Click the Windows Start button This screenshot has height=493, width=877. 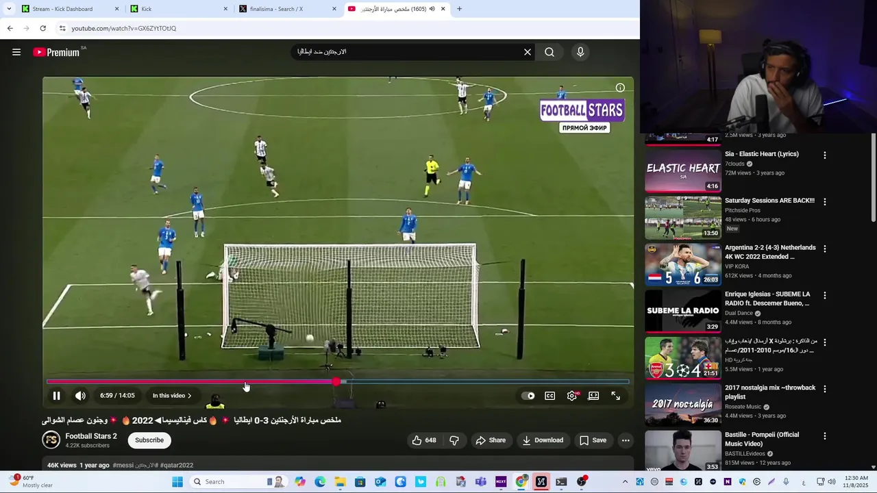click(177, 482)
